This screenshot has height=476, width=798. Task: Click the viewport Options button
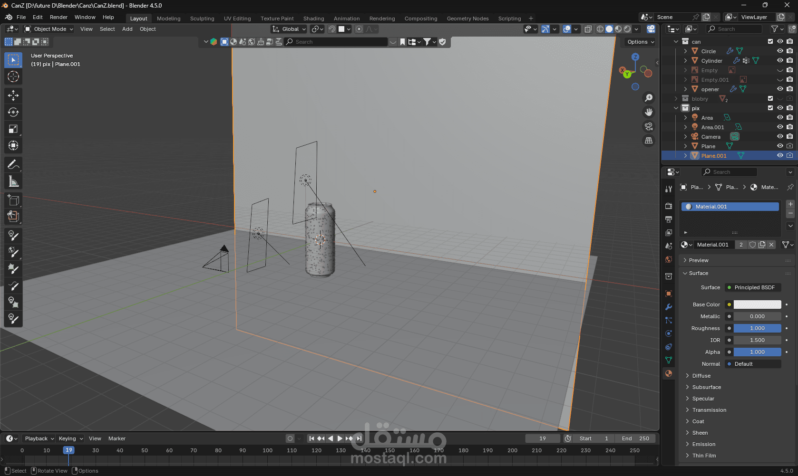click(641, 42)
